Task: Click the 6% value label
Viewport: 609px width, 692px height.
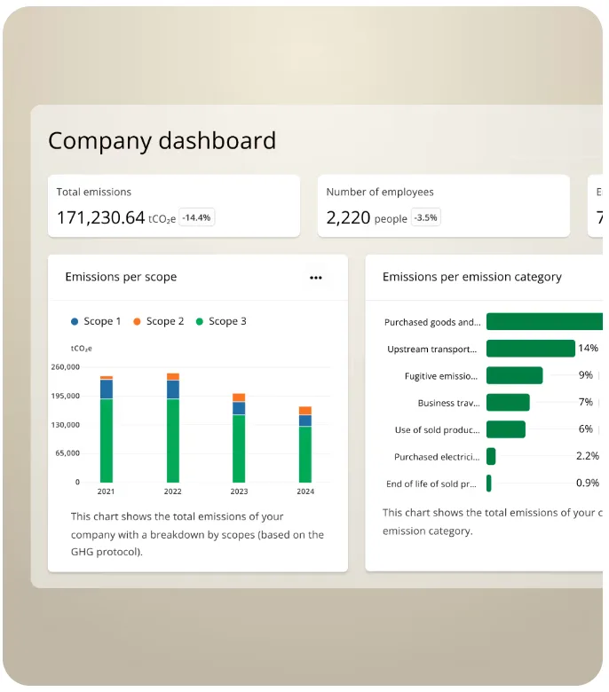Action: [586, 429]
